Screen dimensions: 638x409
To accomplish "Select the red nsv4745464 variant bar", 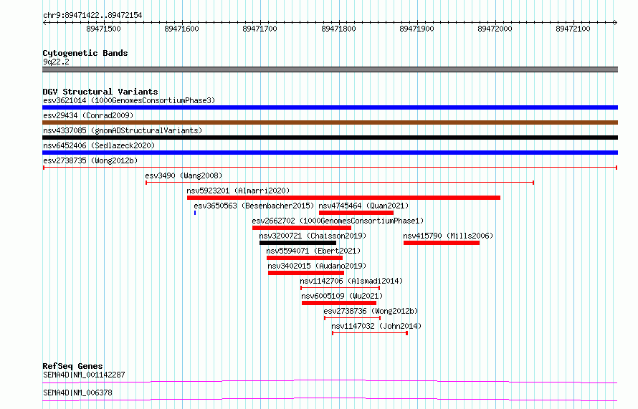I will tap(356, 213).
